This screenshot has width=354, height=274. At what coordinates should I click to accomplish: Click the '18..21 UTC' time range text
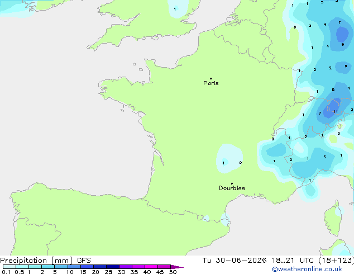[x=293, y=261]
